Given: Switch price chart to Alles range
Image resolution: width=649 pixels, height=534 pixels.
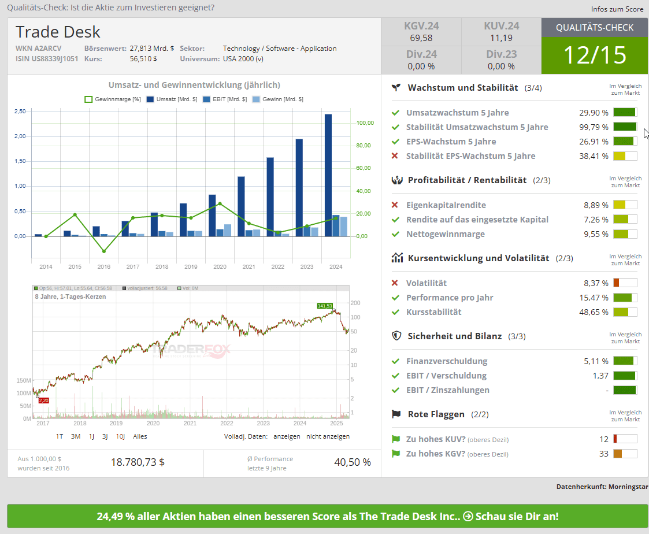Looking at the screenshot, I should 140,436.
